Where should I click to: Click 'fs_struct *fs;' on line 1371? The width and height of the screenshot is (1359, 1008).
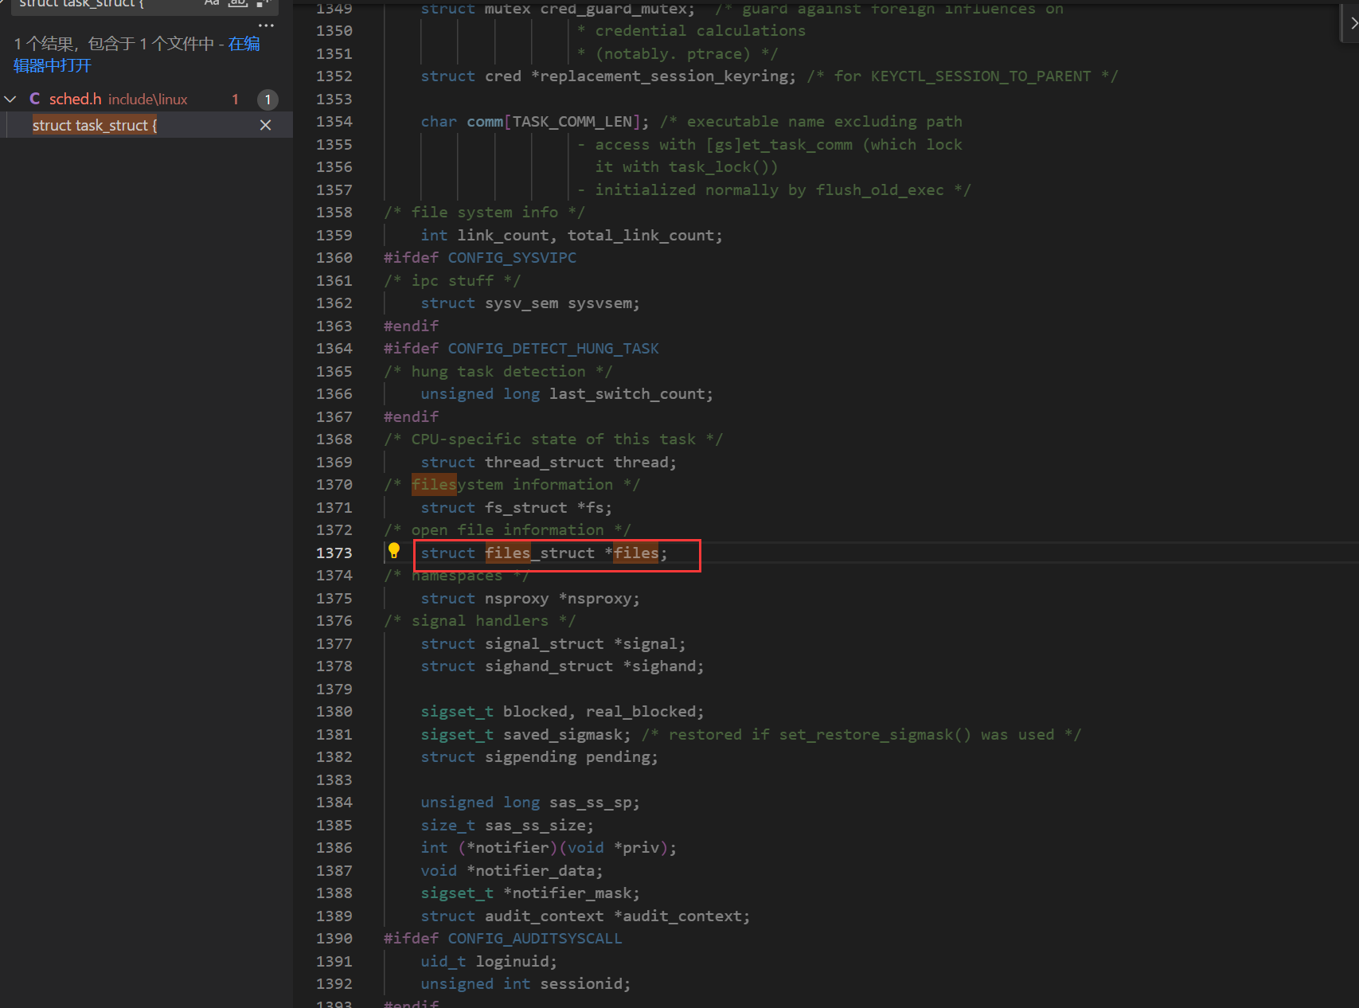549,508
